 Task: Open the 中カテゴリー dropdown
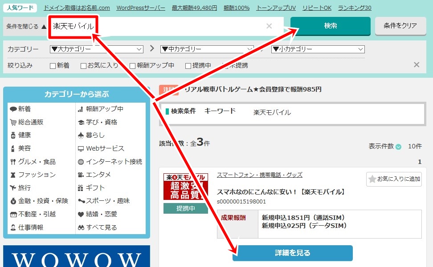(207, 49)
